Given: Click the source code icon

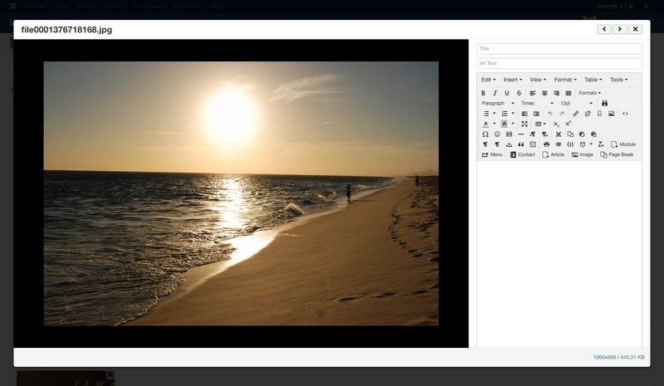Looking at the screenshot, I should pos(625,114).
